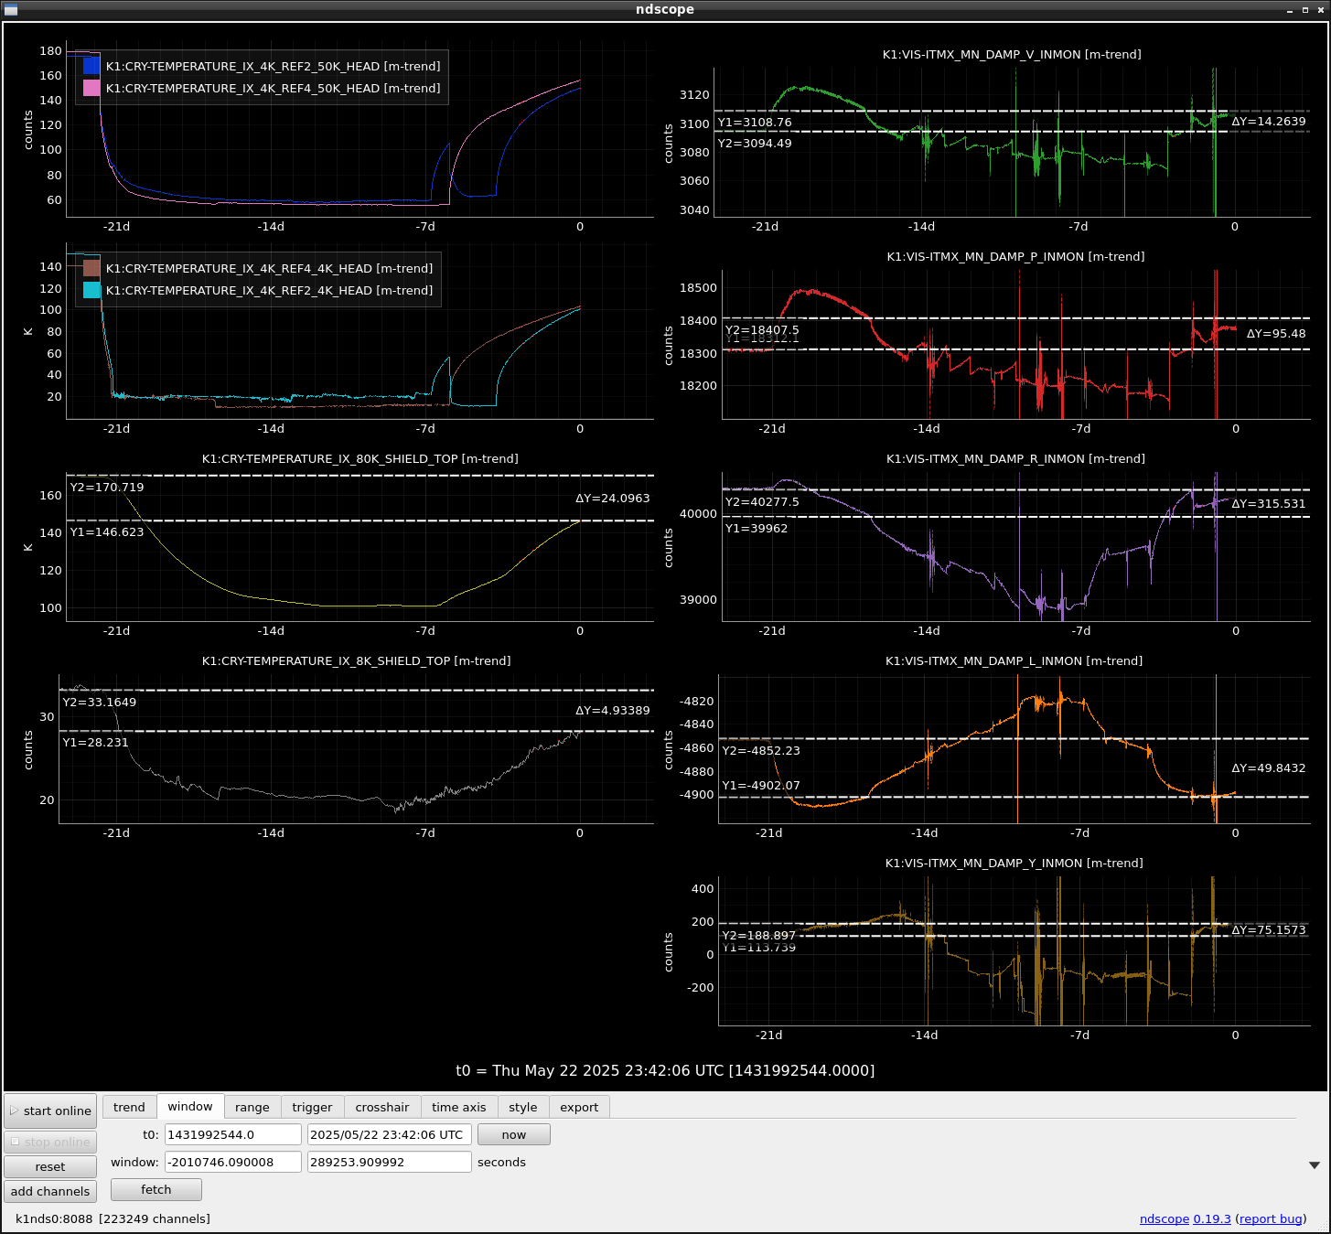Open the ndscope project link
This screenshot has height=1234, width=1331.
coord(1165,1218)
